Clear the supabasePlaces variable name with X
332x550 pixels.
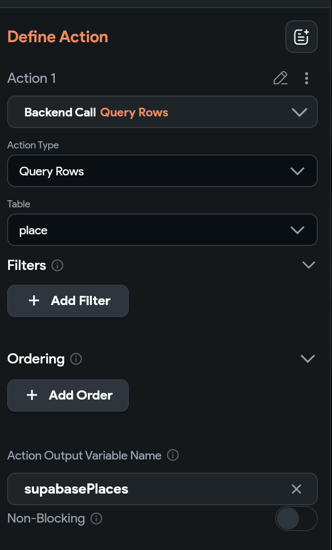pyautogui.click(x=296, y=489)
